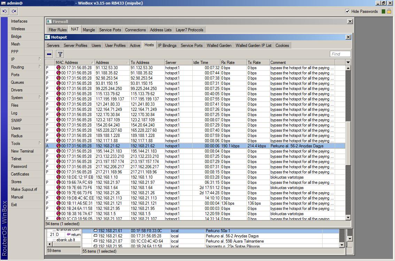Click host icon for MAC 00:18:DE:12:1F:EB

59,177
